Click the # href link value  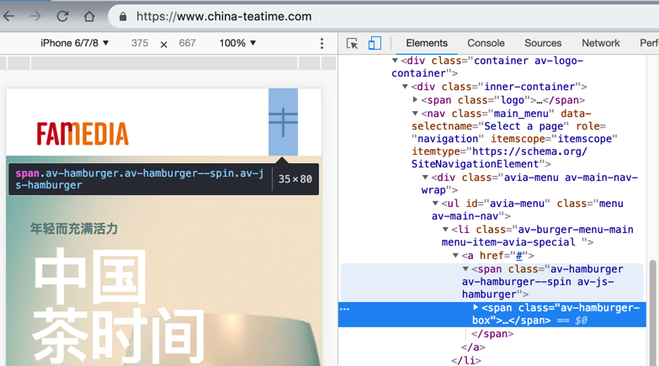click(x=519, y=256)
